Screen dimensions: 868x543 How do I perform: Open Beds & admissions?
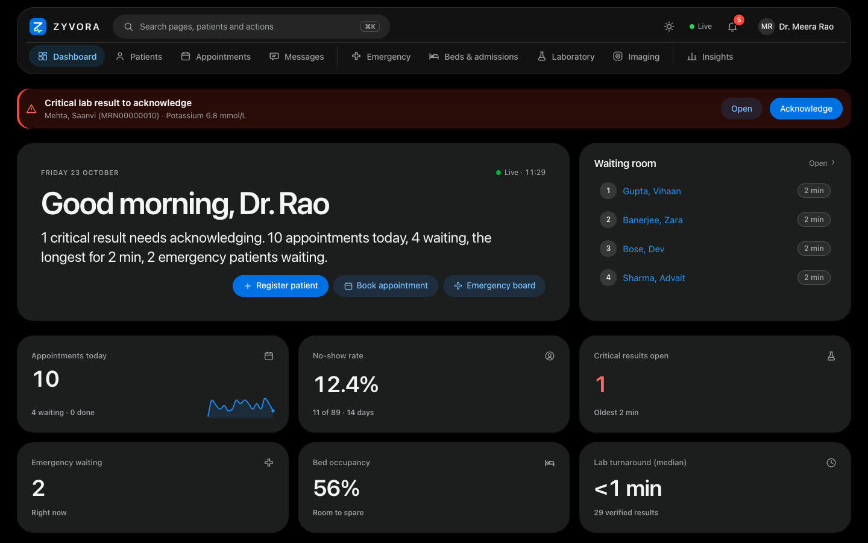pyautogui.click(x=474, y=57)
